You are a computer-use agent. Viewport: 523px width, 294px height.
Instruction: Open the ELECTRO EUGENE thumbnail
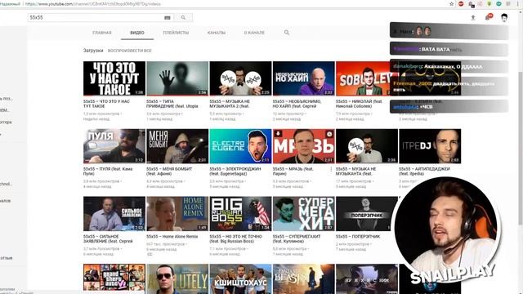[x=240, y=146]
